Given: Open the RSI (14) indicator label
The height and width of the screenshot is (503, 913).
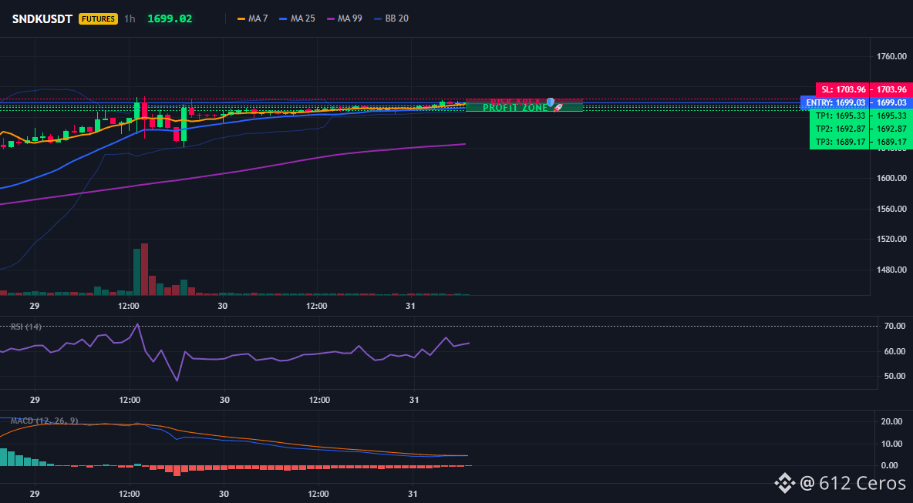Looking at the screenshot, I should (25, 327).
